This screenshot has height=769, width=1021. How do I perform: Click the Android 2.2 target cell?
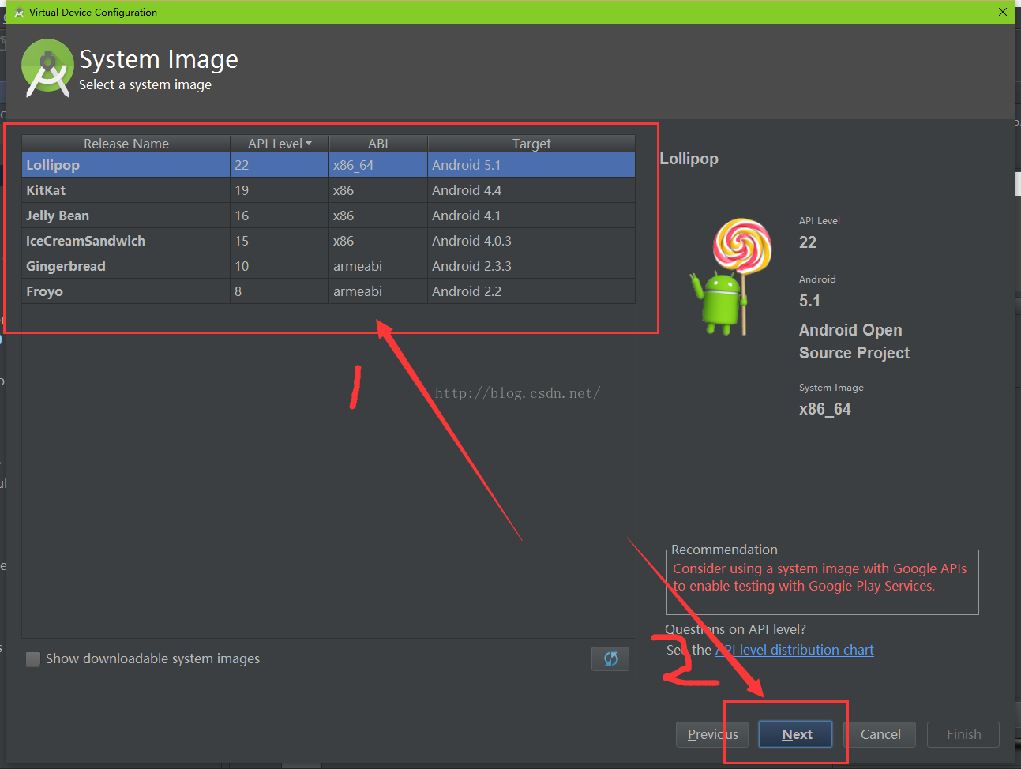(x=531, y=291)
